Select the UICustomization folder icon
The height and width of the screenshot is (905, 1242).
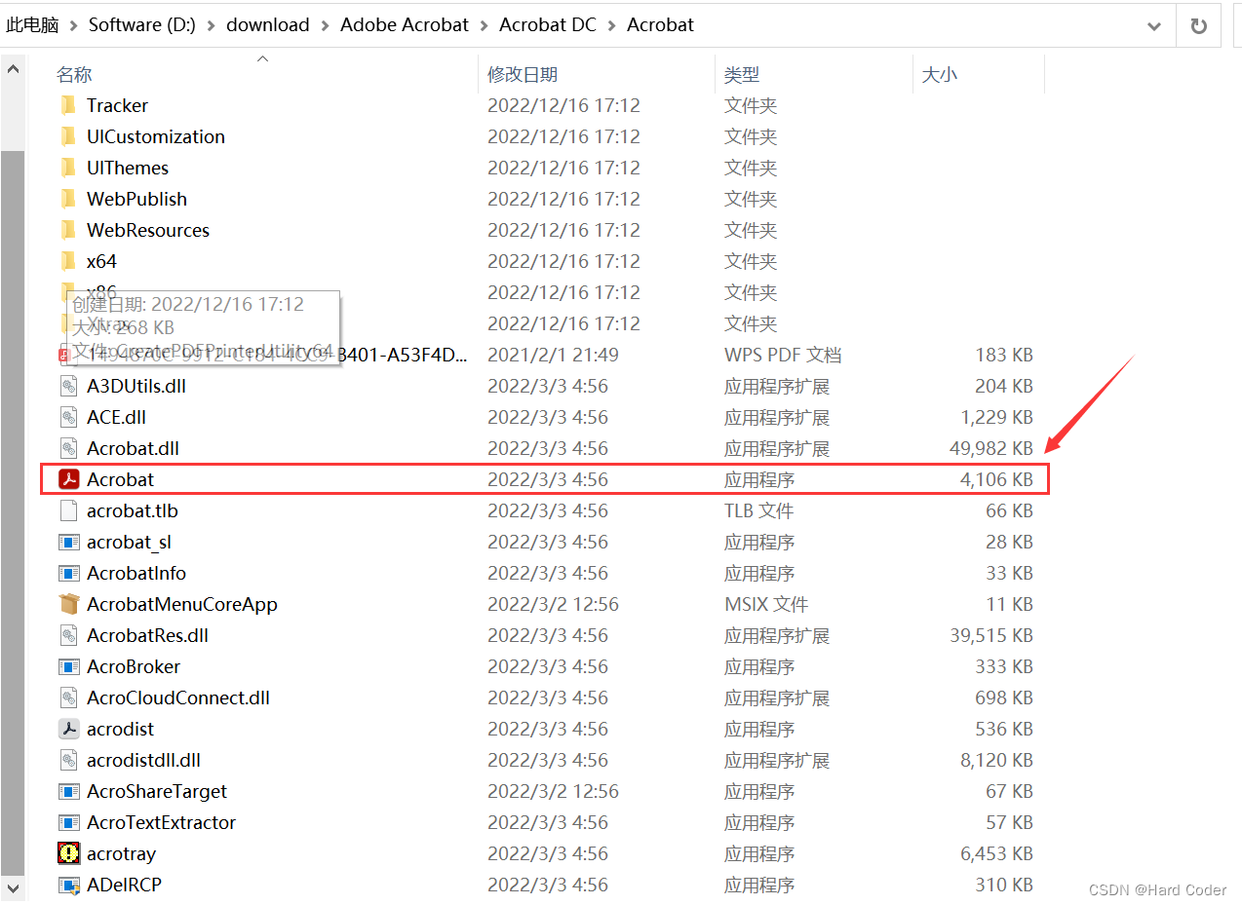point(68,136)
